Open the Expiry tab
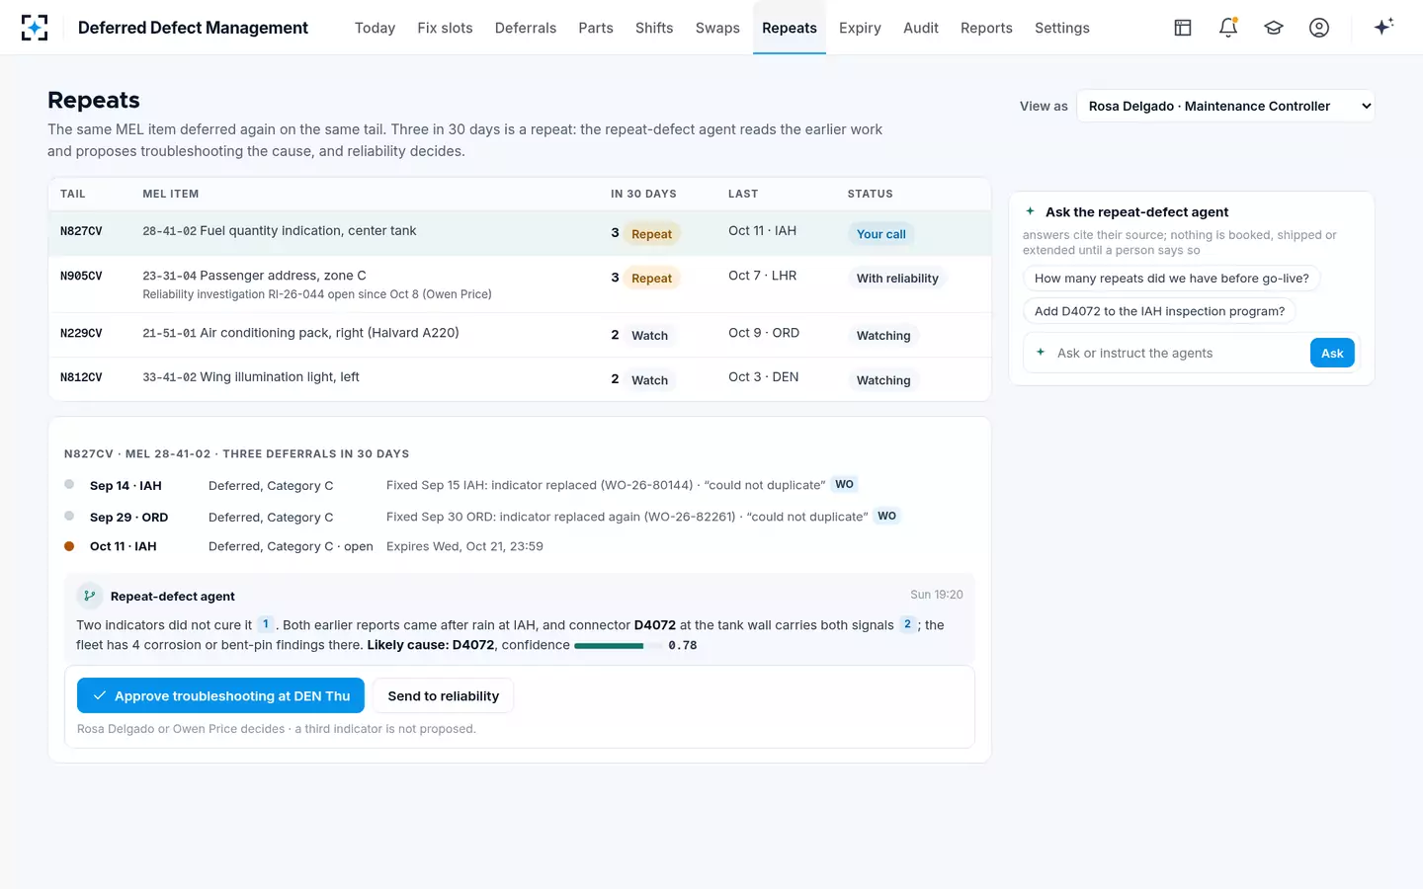Viewport: 1423px width, 889px height. click(860, 28)
